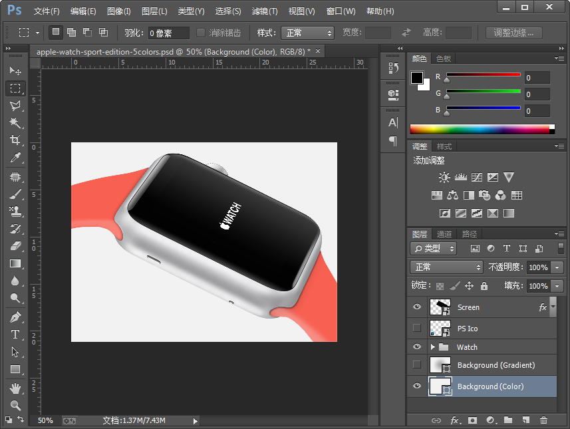Select the Pen tool
This screenshot has width=570, height=429.
15,317
